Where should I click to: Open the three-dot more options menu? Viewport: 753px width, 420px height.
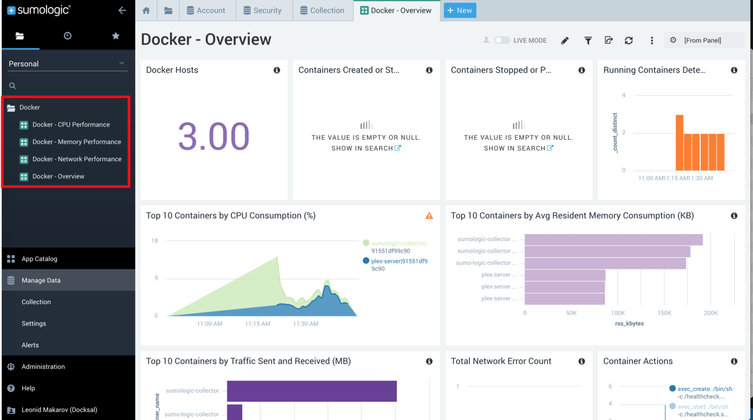point(652,40)
